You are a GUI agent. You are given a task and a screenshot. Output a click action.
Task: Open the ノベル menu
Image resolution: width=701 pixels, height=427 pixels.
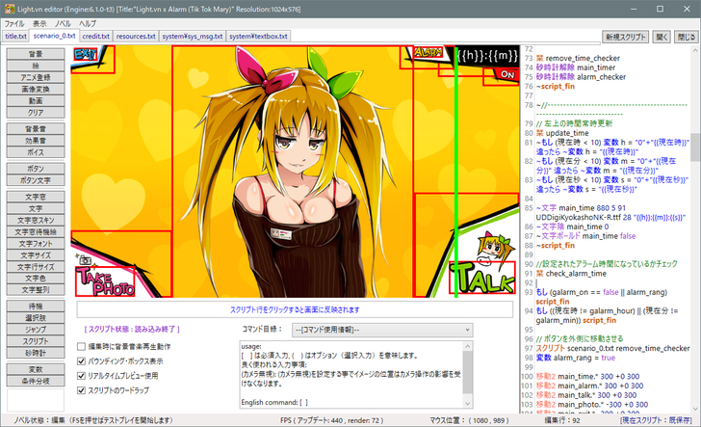coord(63,23)
